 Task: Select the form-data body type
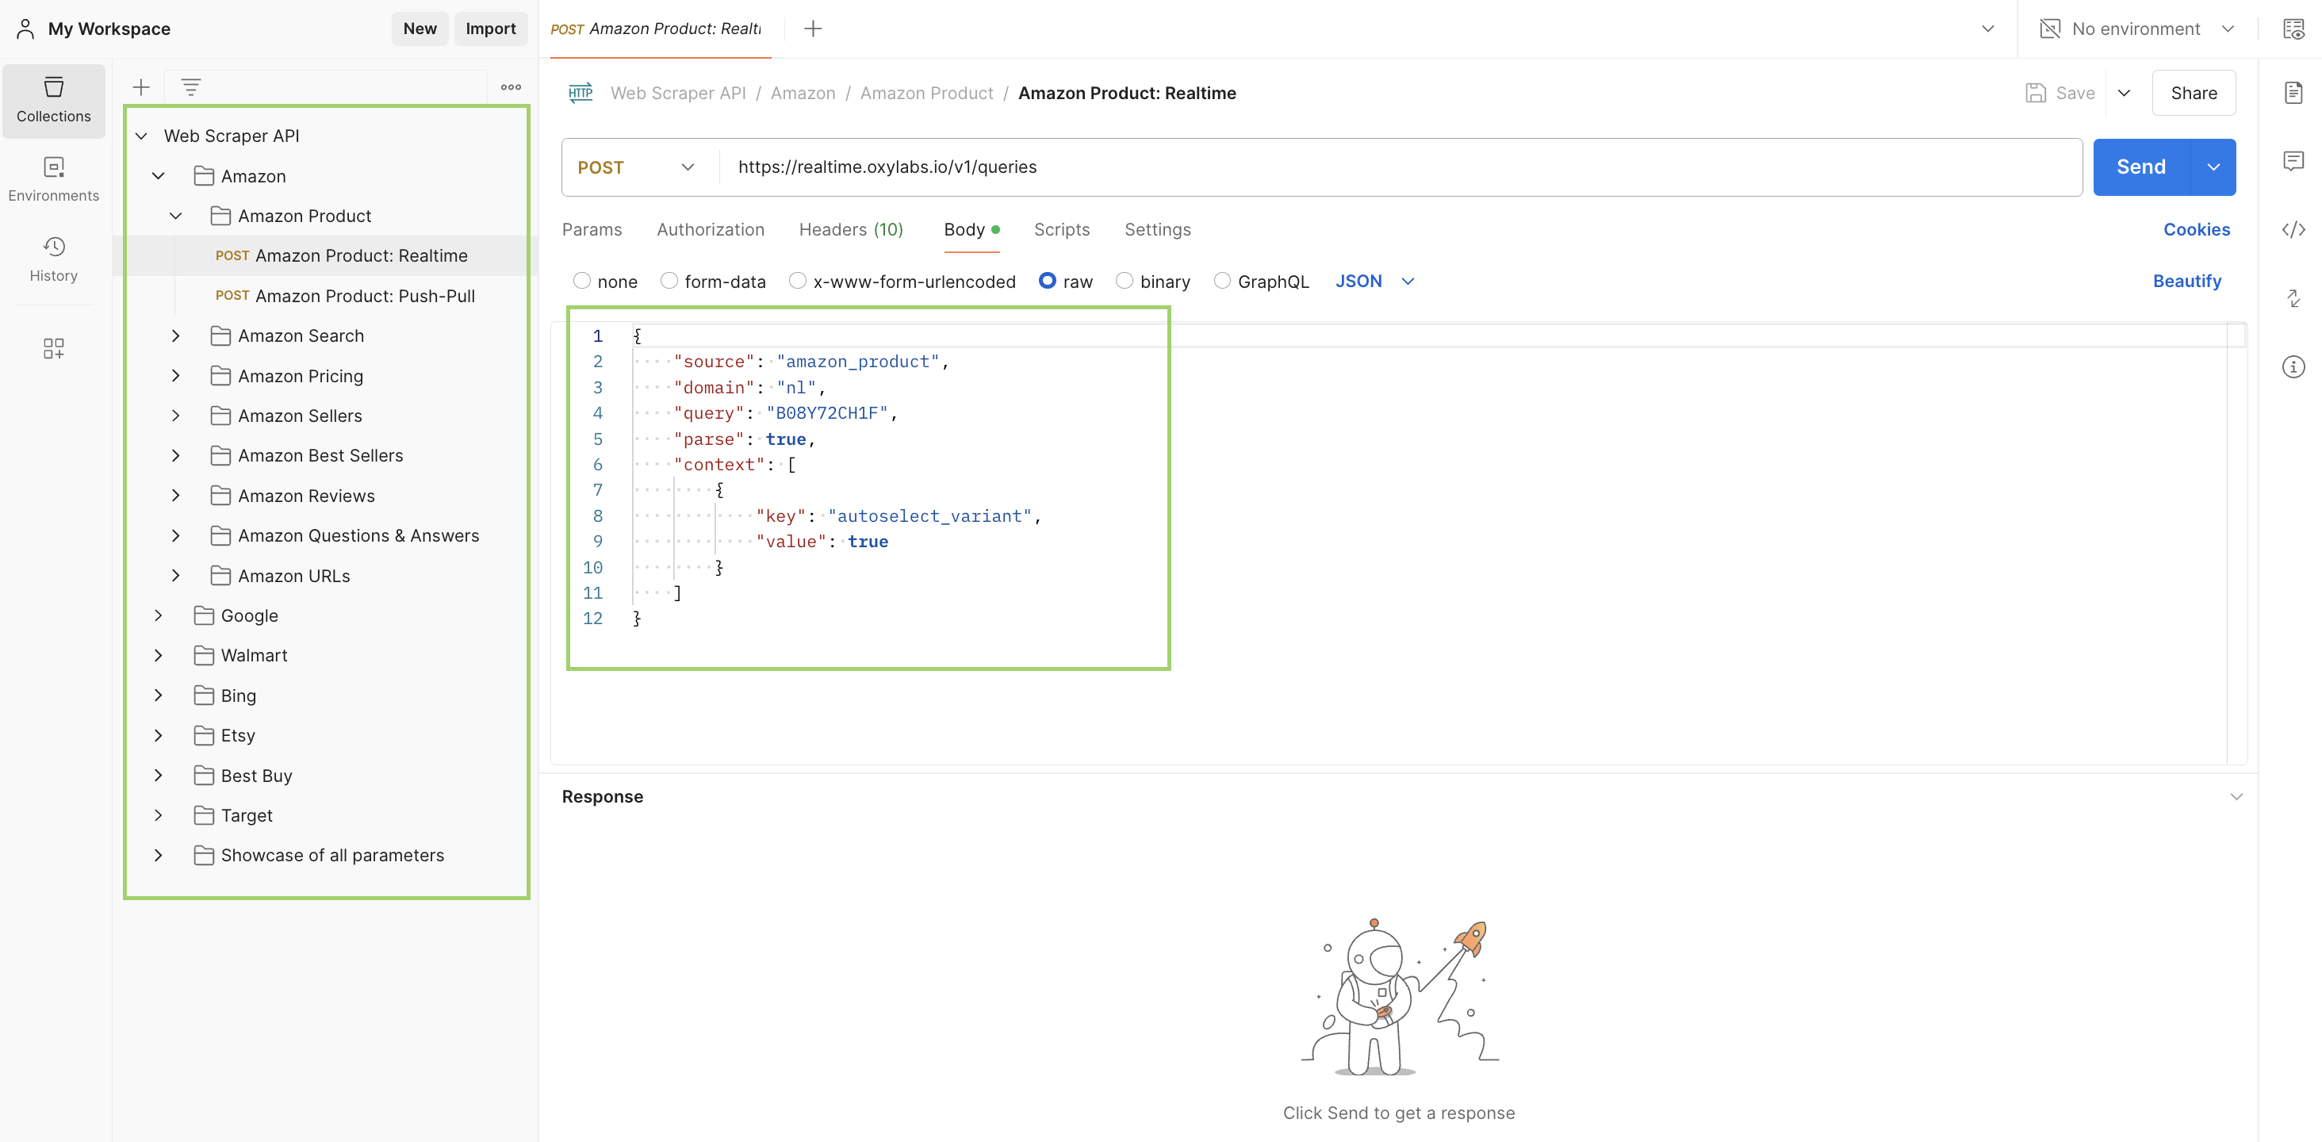(x=669, y=282)
